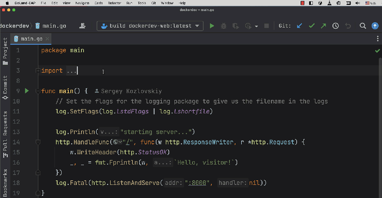Click the `Hello, visitor!` string

[204, 162]
